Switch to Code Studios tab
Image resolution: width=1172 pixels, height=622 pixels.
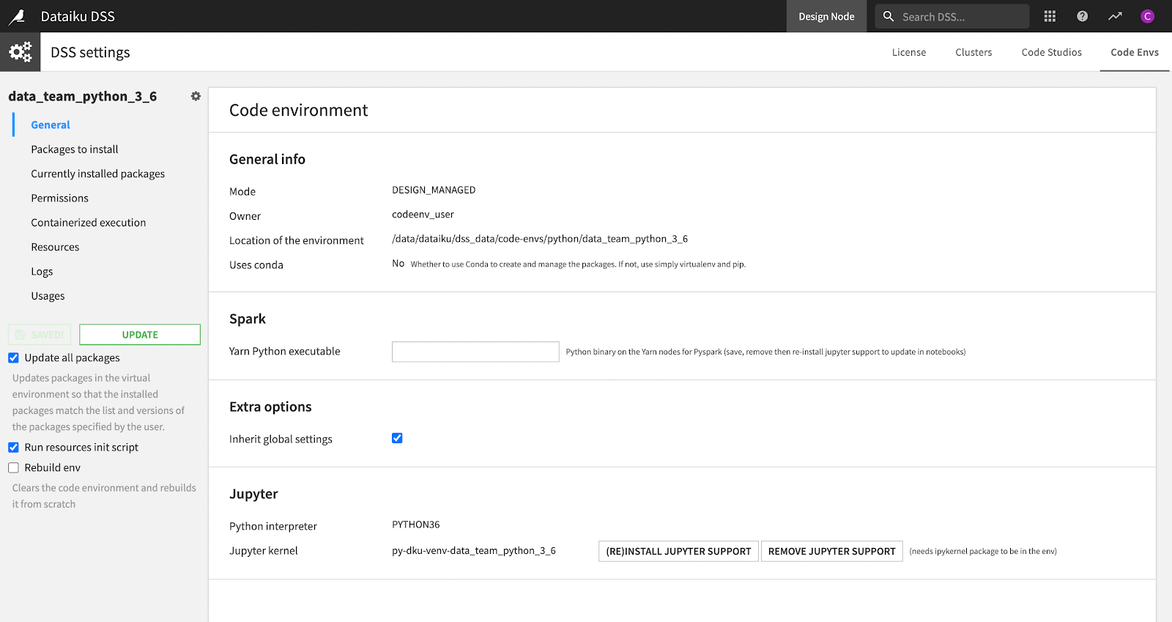[x=1051, y=52]
